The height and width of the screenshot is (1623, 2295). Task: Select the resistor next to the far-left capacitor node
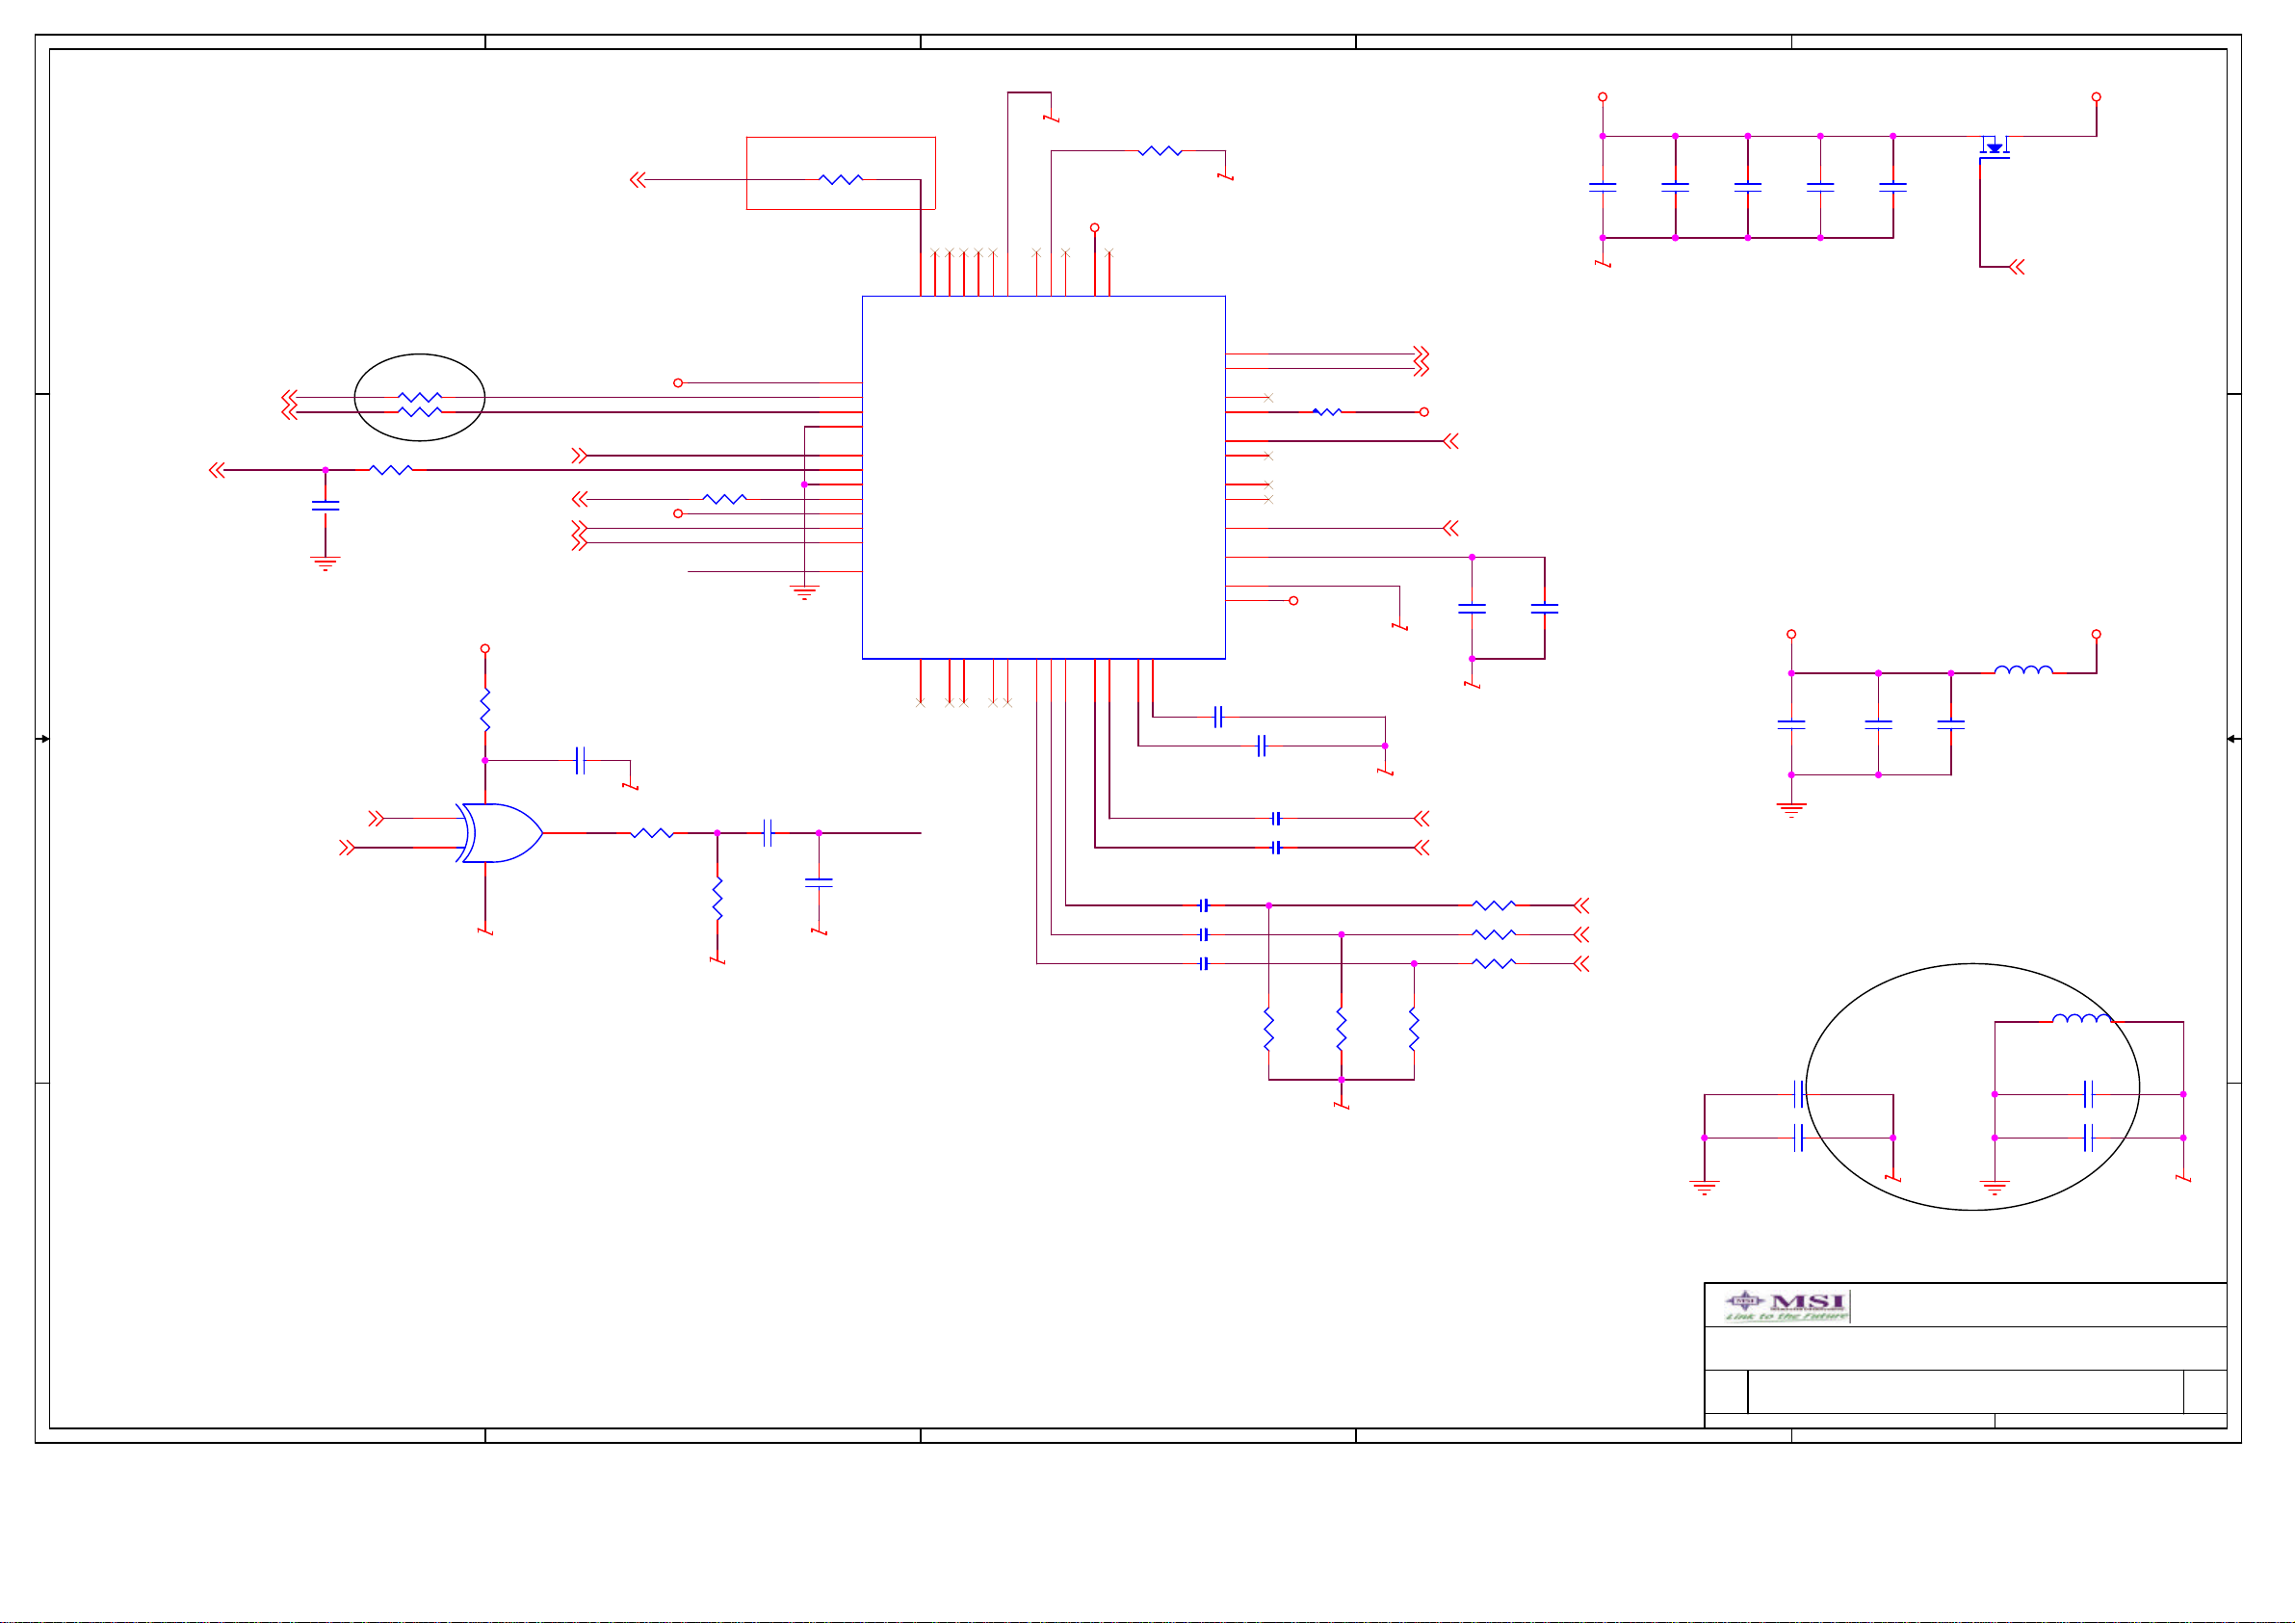(391, 469)
